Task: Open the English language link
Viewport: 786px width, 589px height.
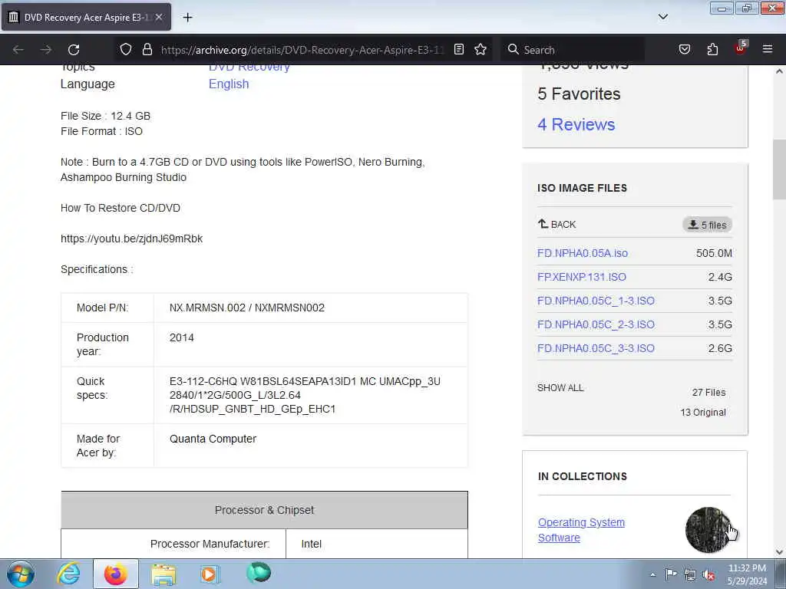Action: point(229,84)
